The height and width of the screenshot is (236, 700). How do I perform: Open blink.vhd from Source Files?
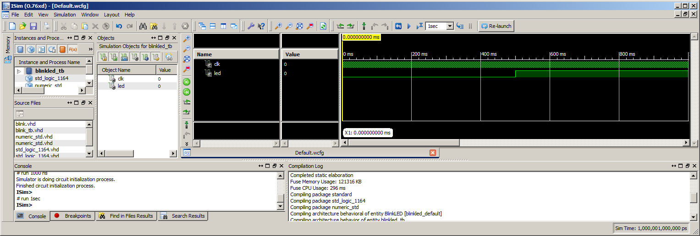(26, 124)
